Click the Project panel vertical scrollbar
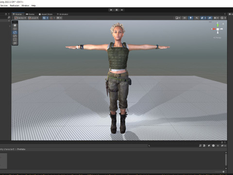233x175 pixels. click(226, 160)
